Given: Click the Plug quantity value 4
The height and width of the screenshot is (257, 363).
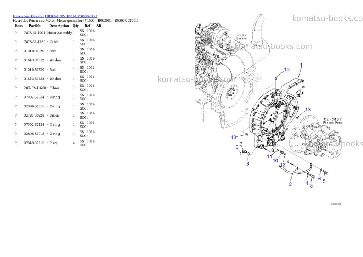Looking at the screenshot, I should (74, 143).
